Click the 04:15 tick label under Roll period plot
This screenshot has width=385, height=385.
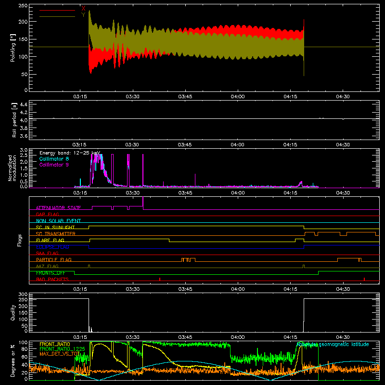click(x=290, y=145)
